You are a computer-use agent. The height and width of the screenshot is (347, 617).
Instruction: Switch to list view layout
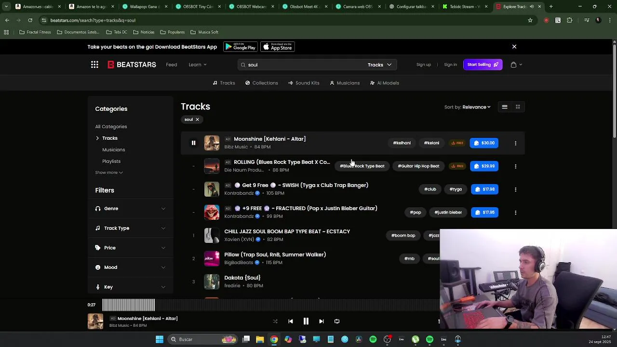(505, 107)
